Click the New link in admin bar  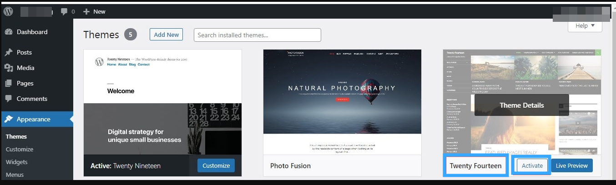click(x=99, y=11)
